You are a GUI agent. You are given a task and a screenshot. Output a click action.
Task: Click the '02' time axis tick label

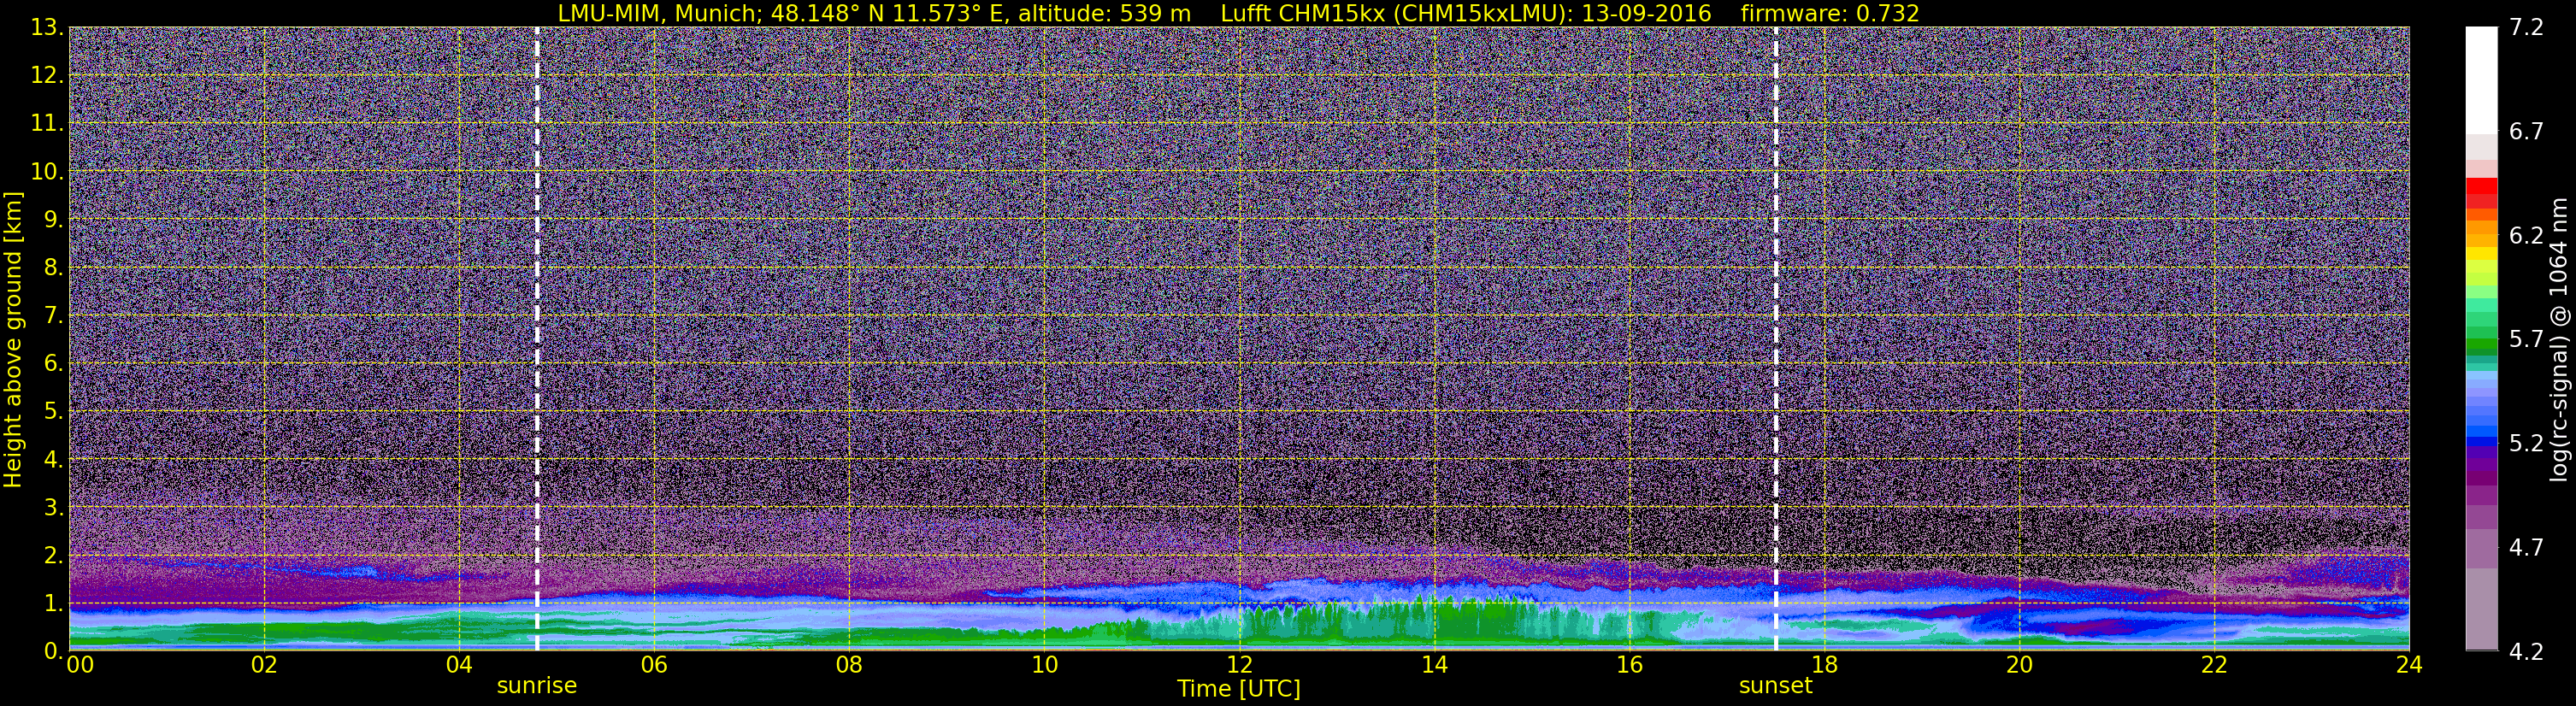tap(264, 665)
